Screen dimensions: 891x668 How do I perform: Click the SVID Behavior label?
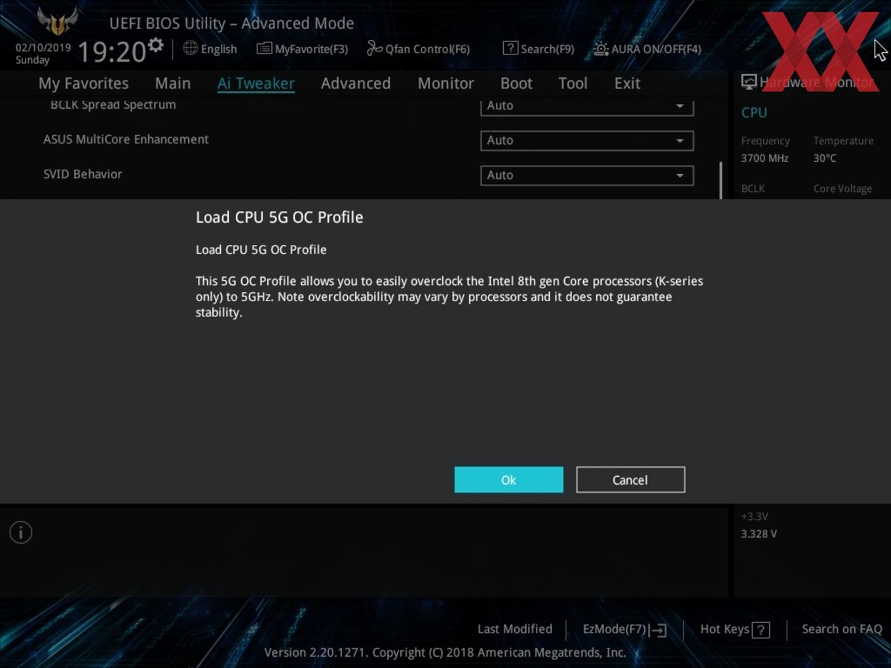tap(83, 174)
